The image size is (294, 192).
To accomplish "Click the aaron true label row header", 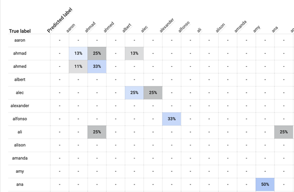I will pos(20,40).
